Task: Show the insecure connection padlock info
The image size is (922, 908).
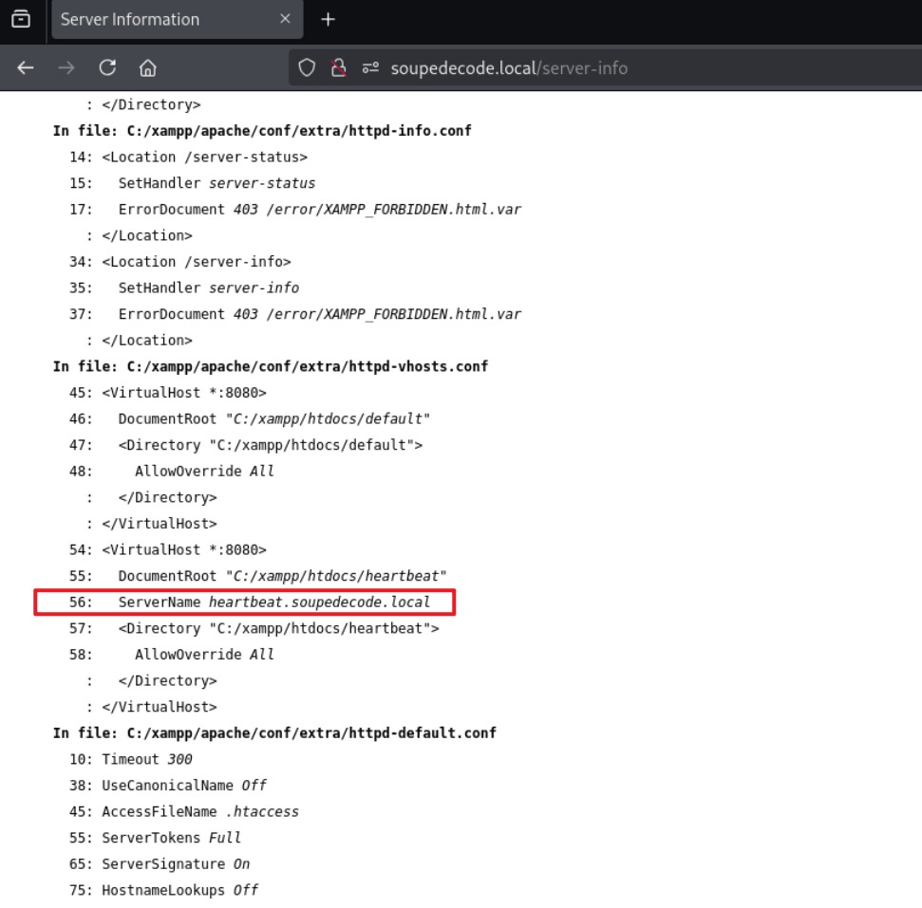Action: [337, 68]
